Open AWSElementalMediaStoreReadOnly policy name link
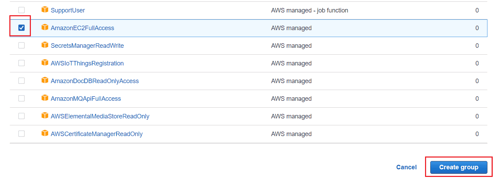Image resolution: width=493 pixels, height=179 pixels. [100, 116]
